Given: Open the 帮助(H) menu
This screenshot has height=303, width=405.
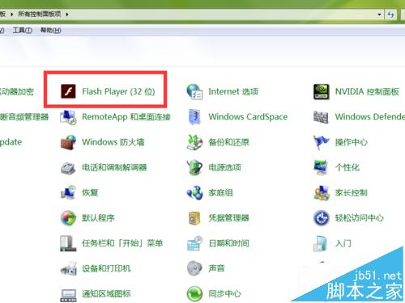Looking at the screenshot, I should pos(50,30).
